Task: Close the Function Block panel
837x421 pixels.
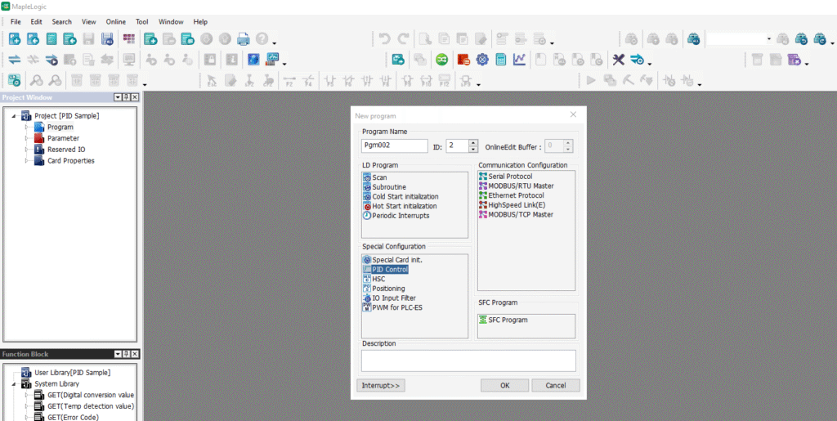Action: (135, 354)
